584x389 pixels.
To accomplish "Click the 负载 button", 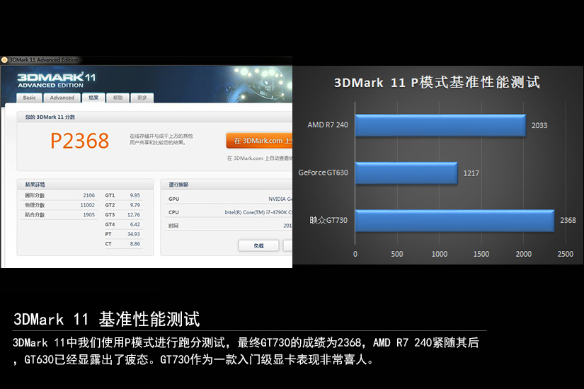I will click(258, 245).
